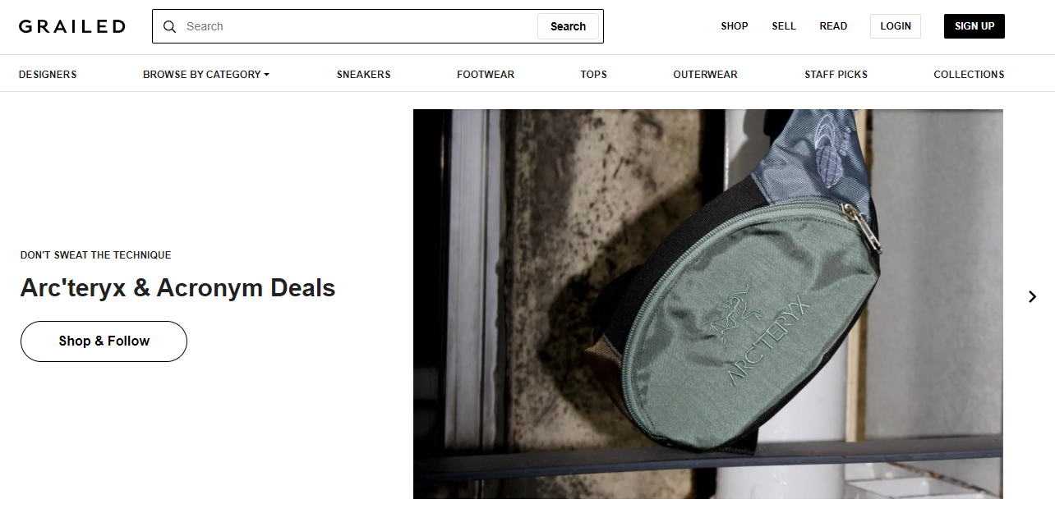1055x513 pixels.
Task: Expand Browse by Category dropdown arrow
Action: click(266, 75)
